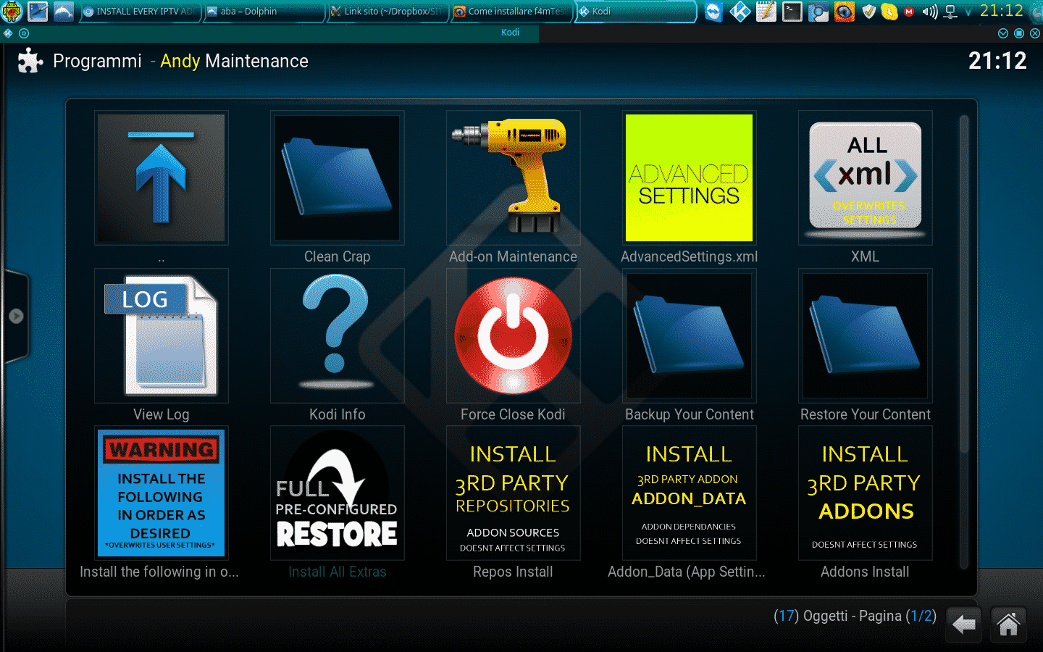Image resolution: width=1043 pixels, height=652 pixels.
Task: Toggle the pin-on-all-desktops titlebar button
Action: pyautogui.click(x=24, y=33)
